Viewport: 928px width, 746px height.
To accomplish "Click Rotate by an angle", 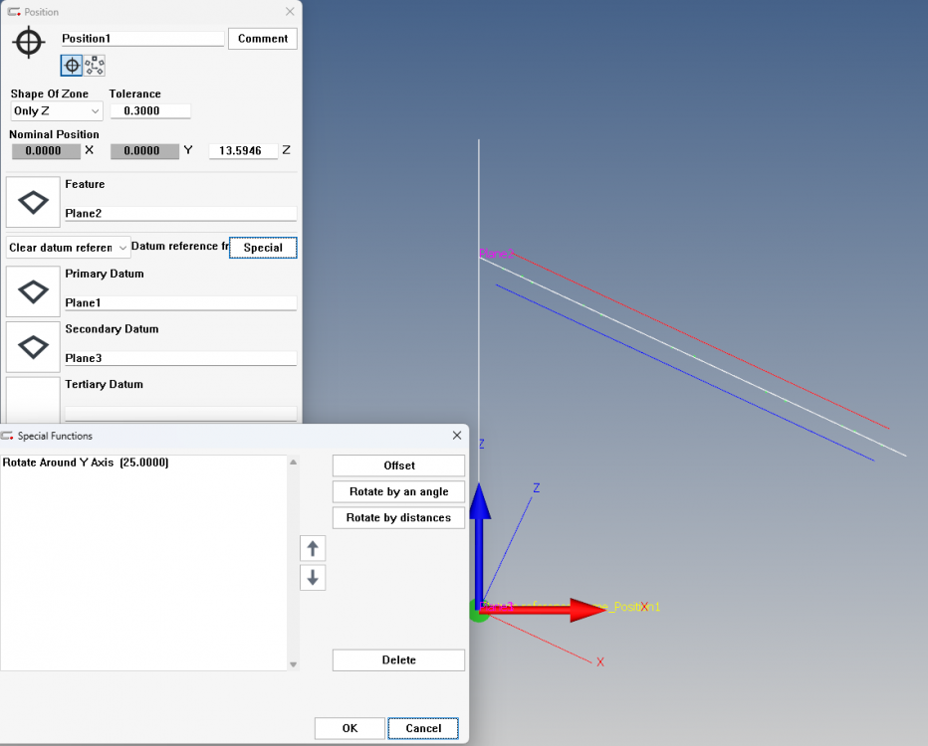I will click(398, 491).
